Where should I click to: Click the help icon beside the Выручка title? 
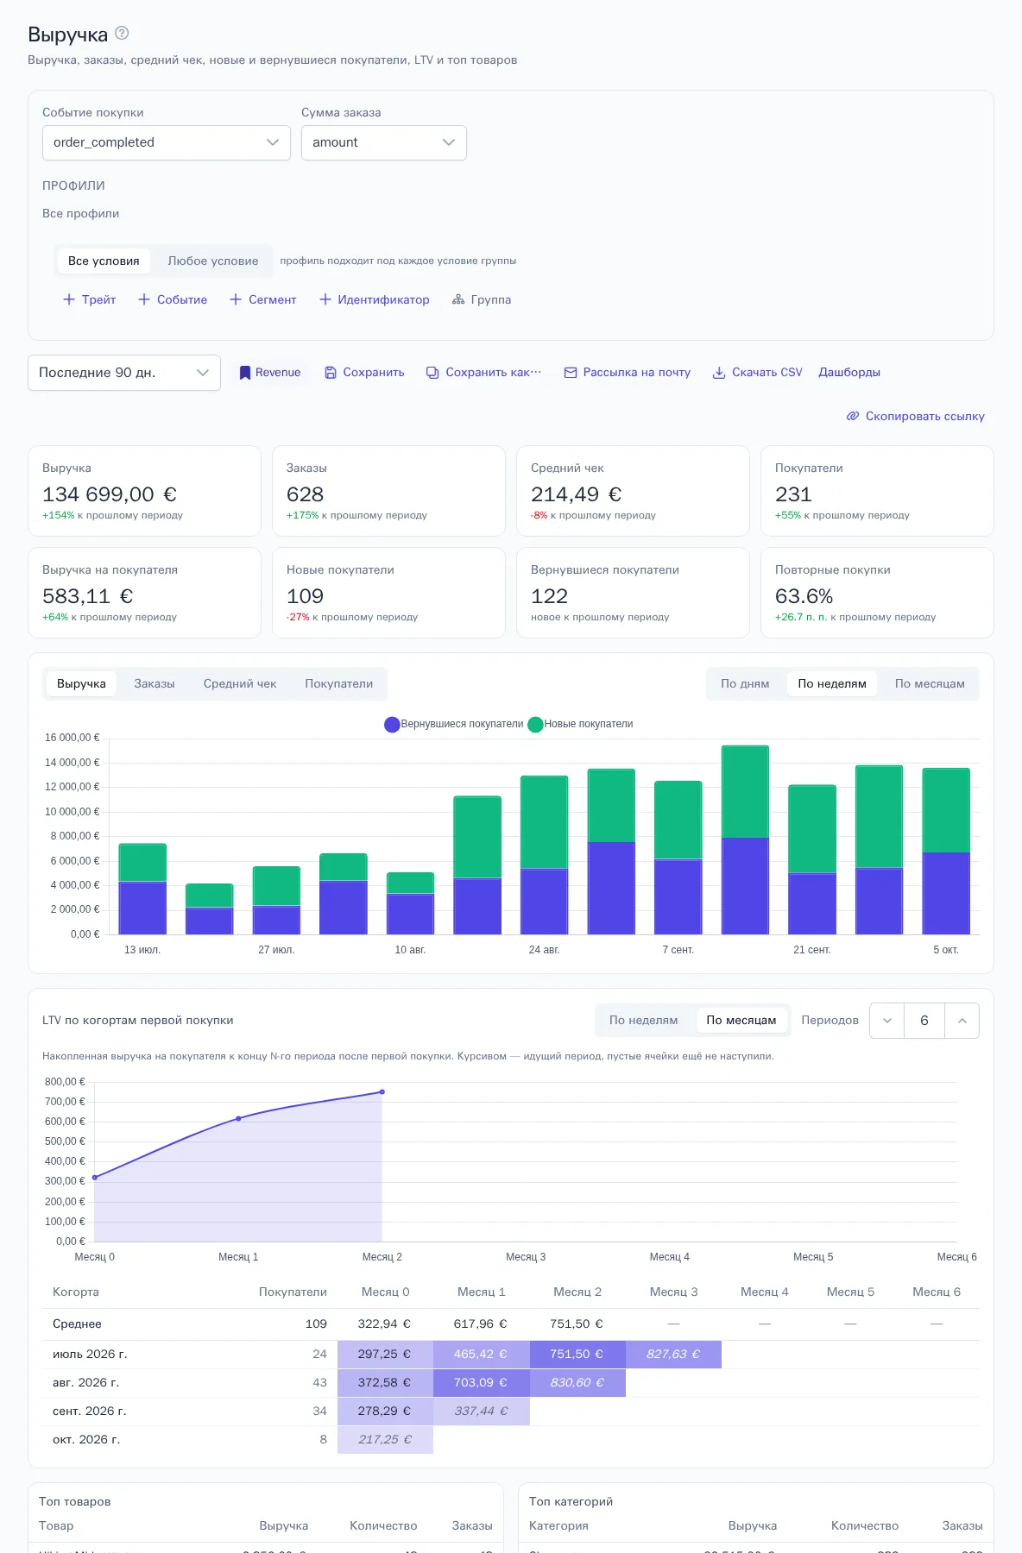pos(122,33)
